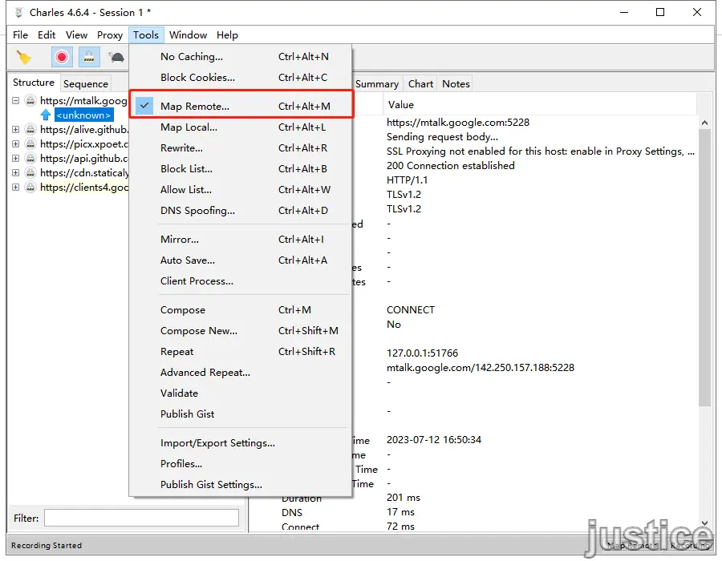This screenshot has width=722, height=561.
Task: Click the Value column header
Action: coord(540,105)
